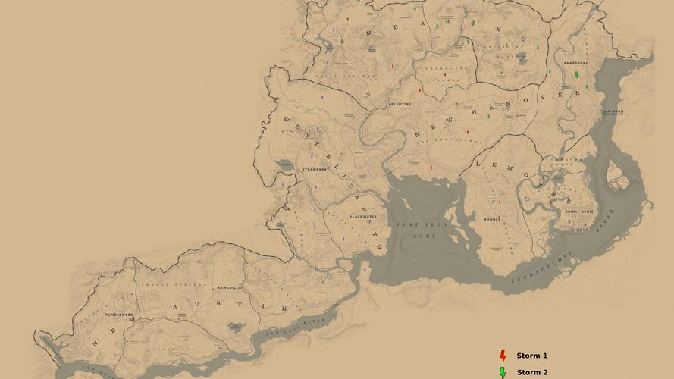Select the red marker in Cumberland Forest

coord(445,74)
